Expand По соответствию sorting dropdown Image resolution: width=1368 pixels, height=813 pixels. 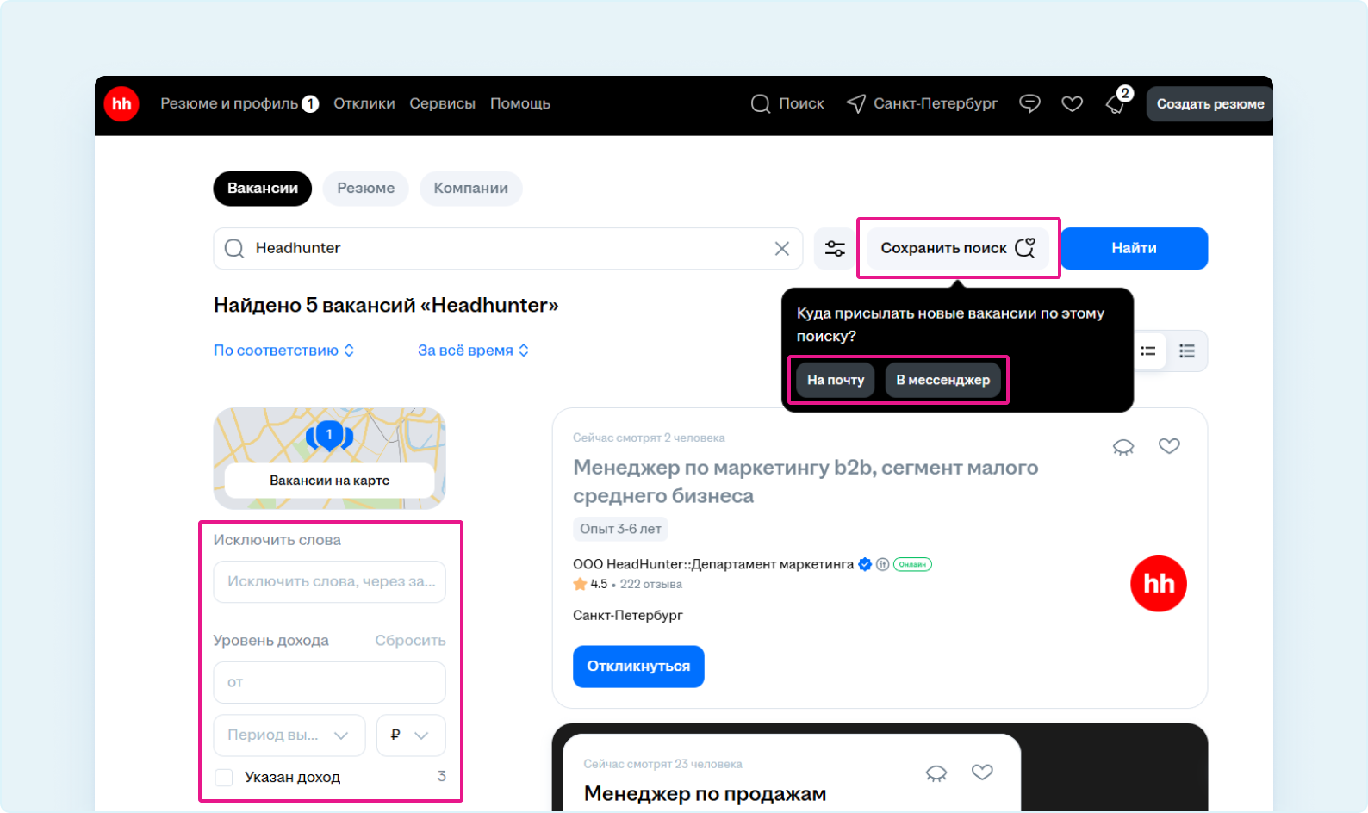[x=283, y=351]
